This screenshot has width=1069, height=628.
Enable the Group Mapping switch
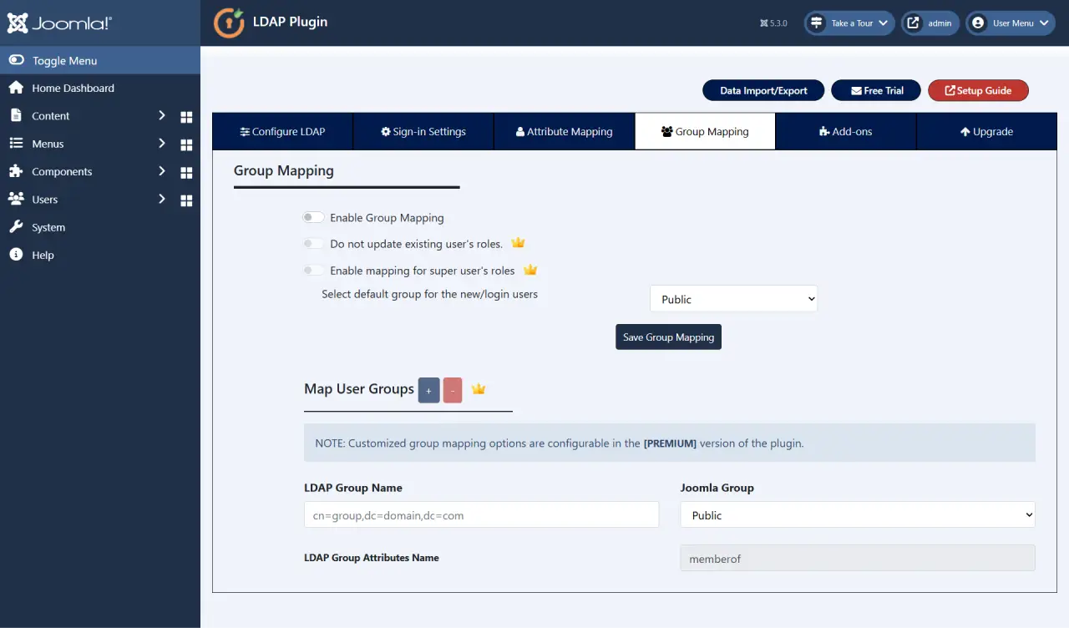point(313,217)
